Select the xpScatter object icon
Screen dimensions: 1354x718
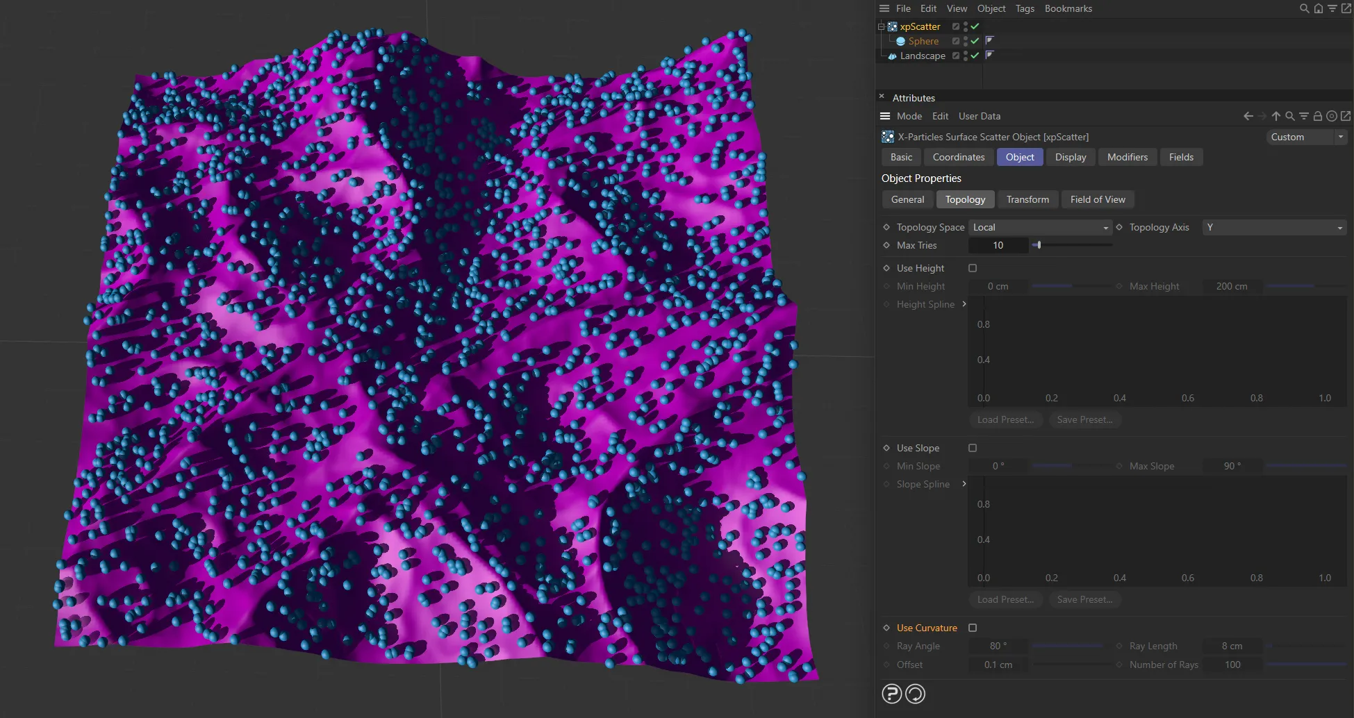click(891, 26)
